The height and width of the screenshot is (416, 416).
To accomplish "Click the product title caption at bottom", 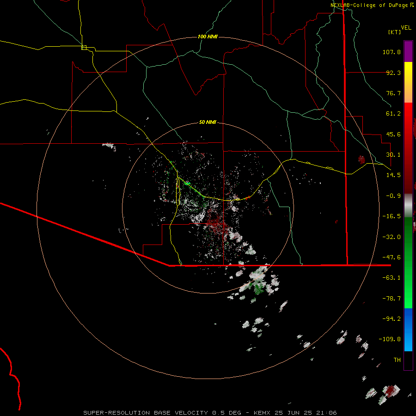I will pos(210,413).
